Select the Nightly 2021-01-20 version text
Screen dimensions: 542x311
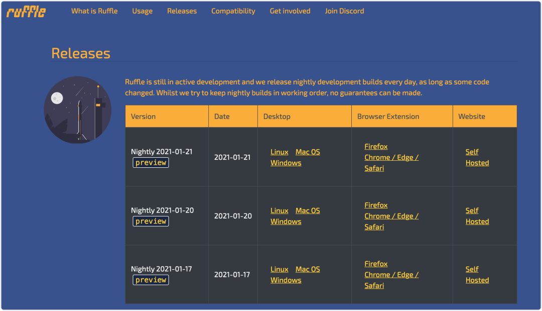tap(162, 211)
